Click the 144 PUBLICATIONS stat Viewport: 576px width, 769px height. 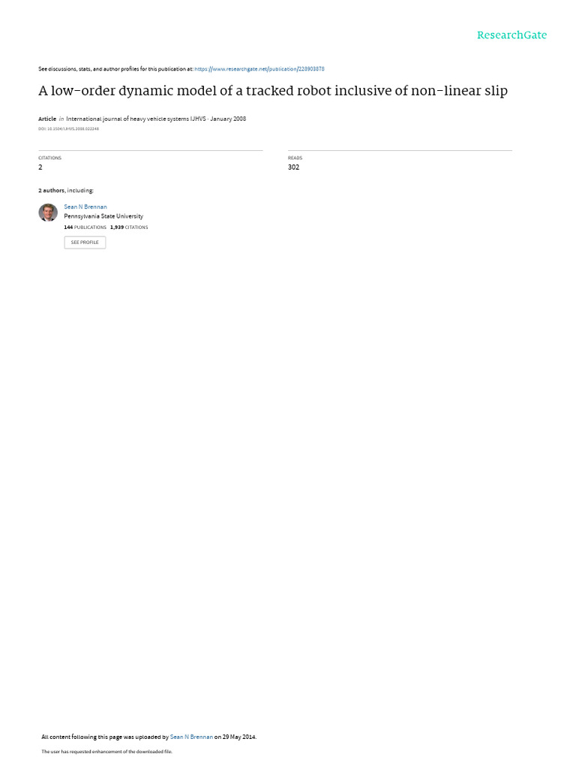point(85,227)
